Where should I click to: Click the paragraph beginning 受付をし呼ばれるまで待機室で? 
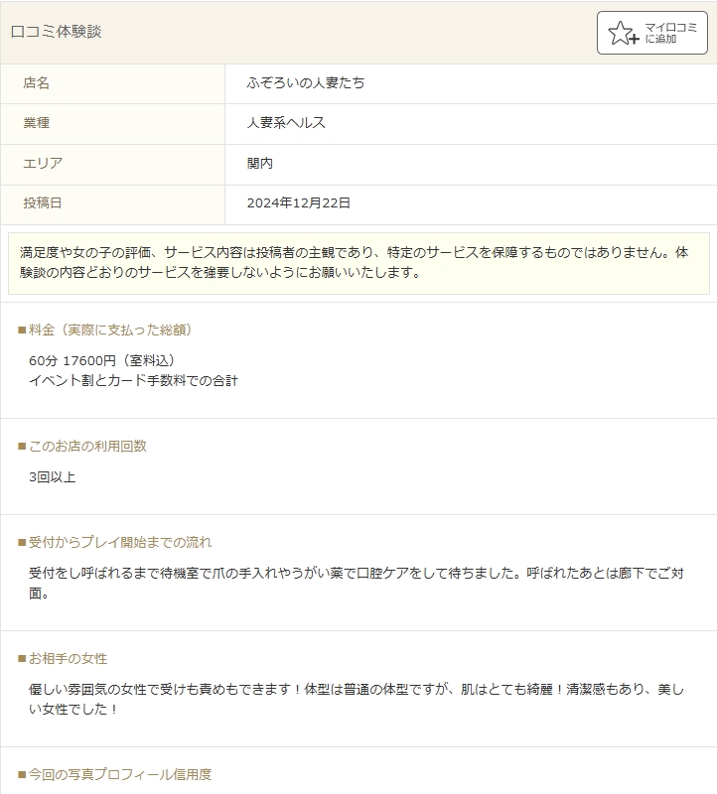pos(357,583)
